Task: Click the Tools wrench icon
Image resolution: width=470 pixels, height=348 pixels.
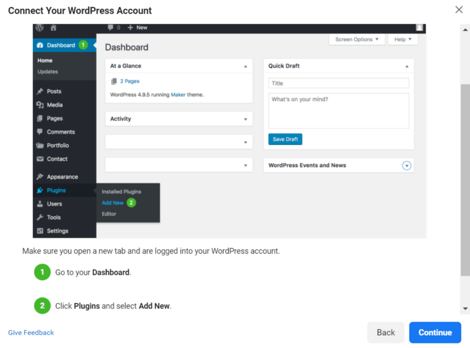Action: pos(40,217)
